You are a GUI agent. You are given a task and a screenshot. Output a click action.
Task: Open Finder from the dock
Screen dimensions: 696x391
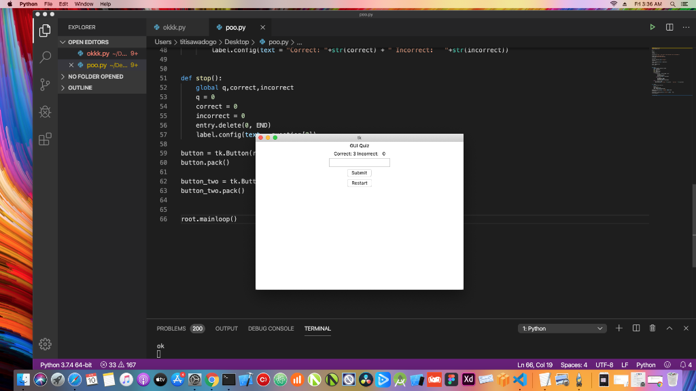click(23, 379)
